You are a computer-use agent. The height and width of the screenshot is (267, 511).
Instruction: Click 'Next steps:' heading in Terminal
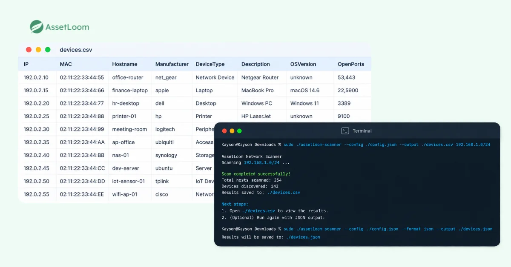pyautogui.click(x=235, y=204)
